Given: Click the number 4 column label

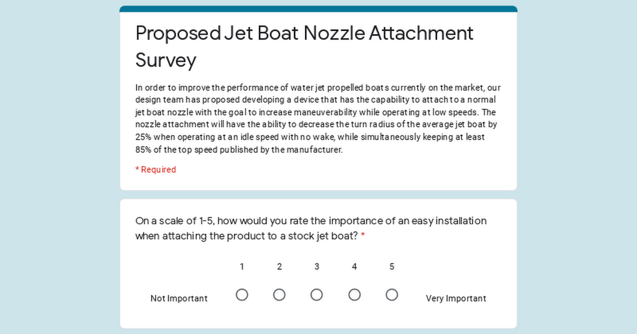Looking at the screenshot, I should (x=355, y=267).
